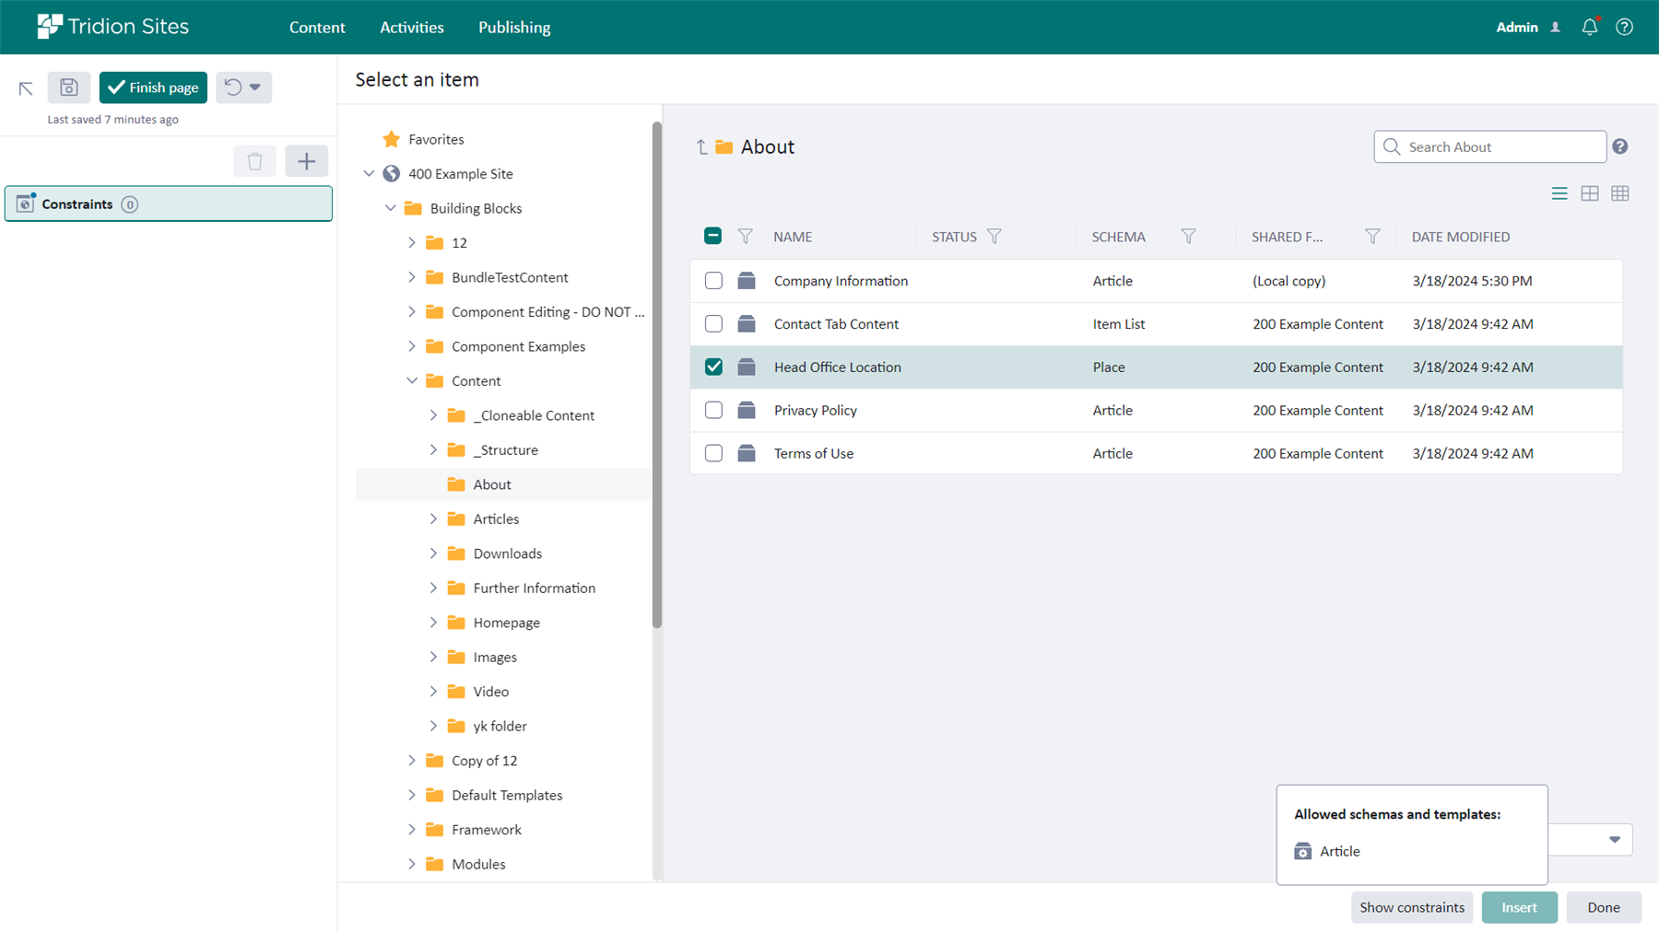Add a new region with plus icon
The image size is (1659, 932).
(x=306, y=161)
